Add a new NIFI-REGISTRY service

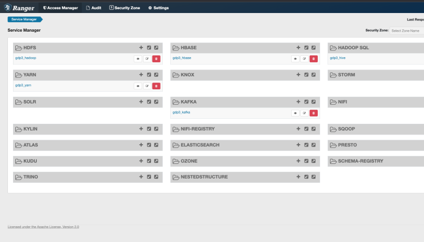(x=298, y=129)
